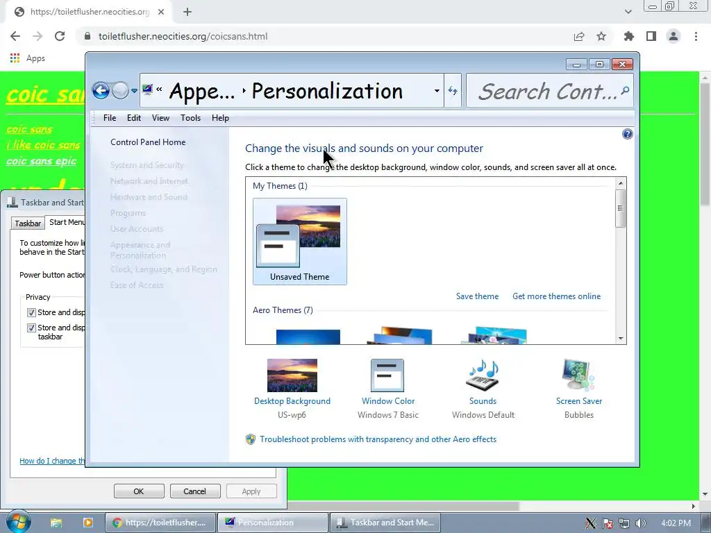Open Network and Internet category
Image resolution: width=711 pixels, height=533 pixels.
tap(149, 181)
